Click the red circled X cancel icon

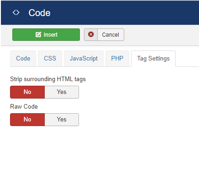pyautogui.click(x=91, y=34)
